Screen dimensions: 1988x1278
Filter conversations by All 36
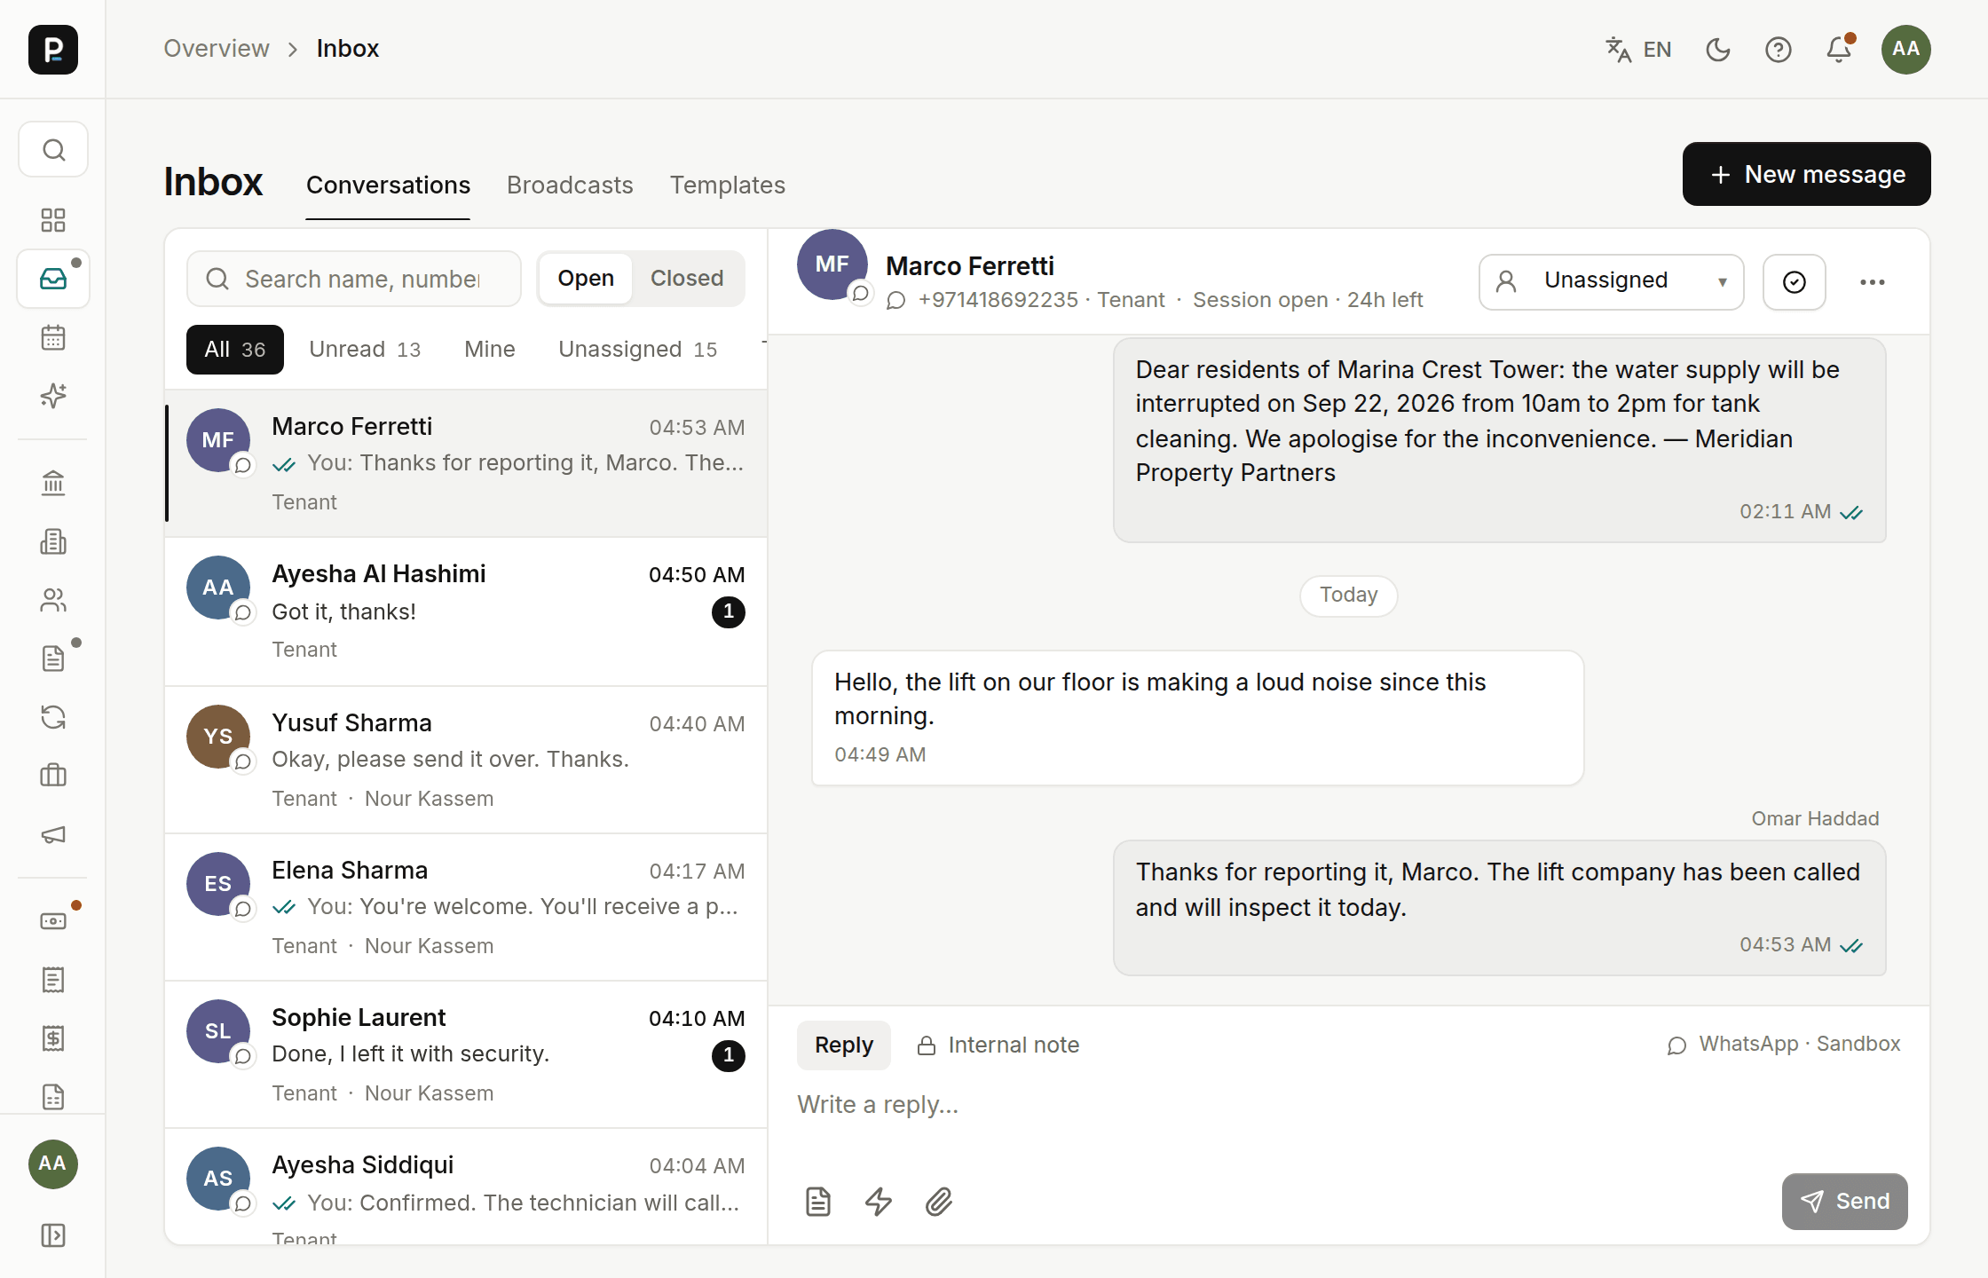235,350
